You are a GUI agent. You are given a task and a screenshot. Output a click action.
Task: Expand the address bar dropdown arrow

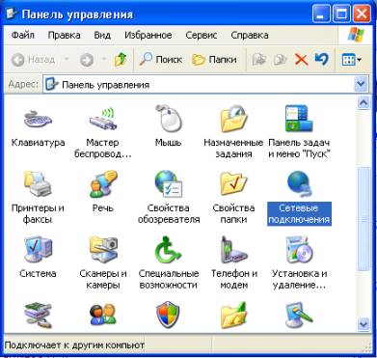click(x=361, y=84)
